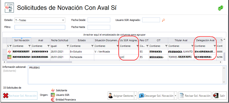Click the filter funnel in Titular Aval column
The image size is (229, 103).
[192, 46]
